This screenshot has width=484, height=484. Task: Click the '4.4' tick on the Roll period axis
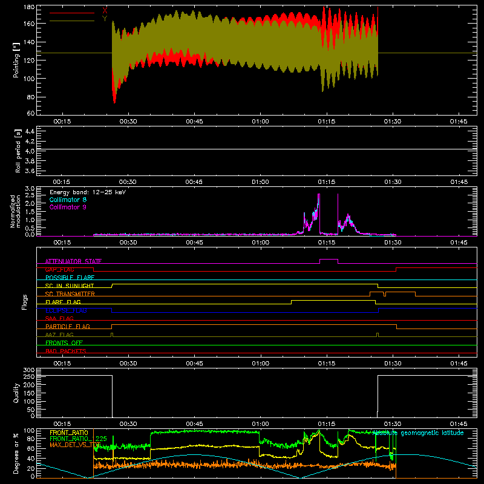point(30,131)
